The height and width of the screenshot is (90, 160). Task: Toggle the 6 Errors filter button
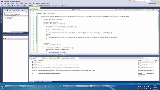46,58
